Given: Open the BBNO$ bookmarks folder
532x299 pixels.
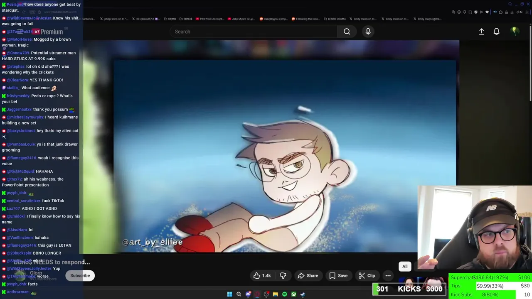Looking at the screenshot, I should tap(186, 19).
